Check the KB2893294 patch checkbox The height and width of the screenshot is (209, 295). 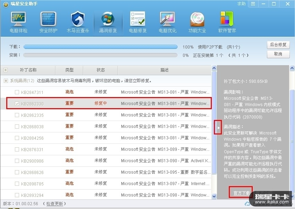pos(17,195)
